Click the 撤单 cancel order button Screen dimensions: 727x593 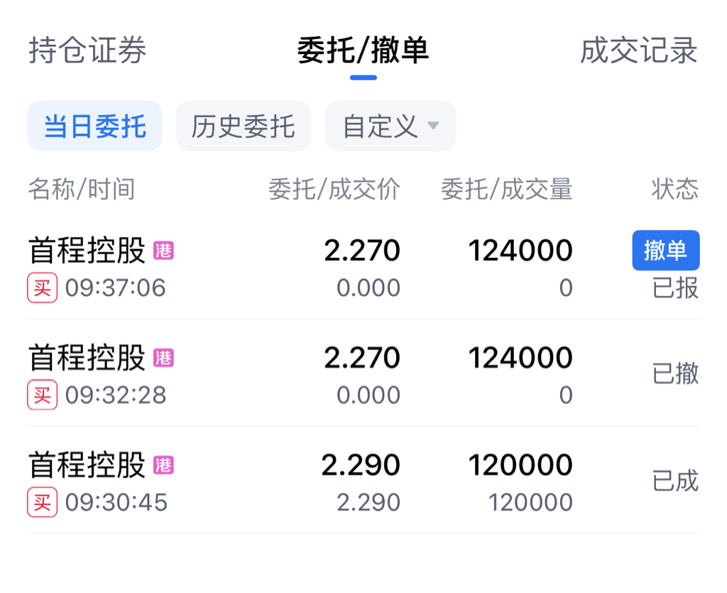665,250
